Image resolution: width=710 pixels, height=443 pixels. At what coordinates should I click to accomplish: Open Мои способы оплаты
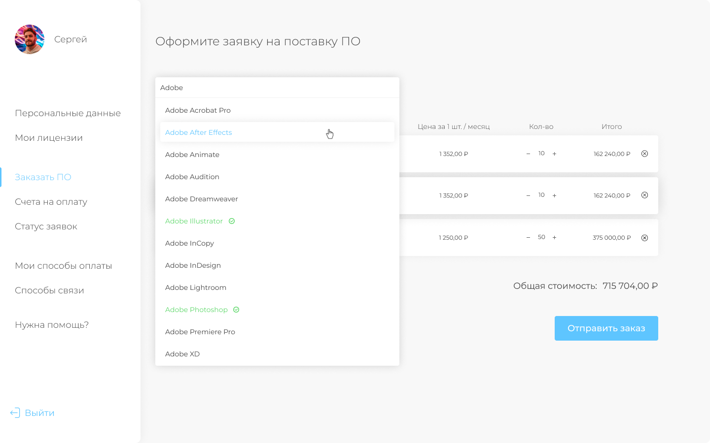click(x=63, y=266)
